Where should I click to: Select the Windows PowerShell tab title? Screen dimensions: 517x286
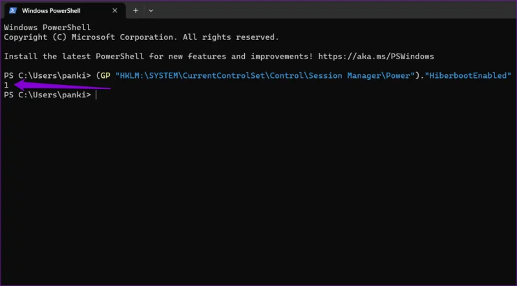pos(51,10)
